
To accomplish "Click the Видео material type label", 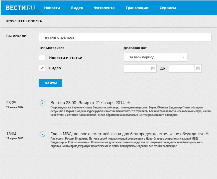I will click(x=55, y=68).
